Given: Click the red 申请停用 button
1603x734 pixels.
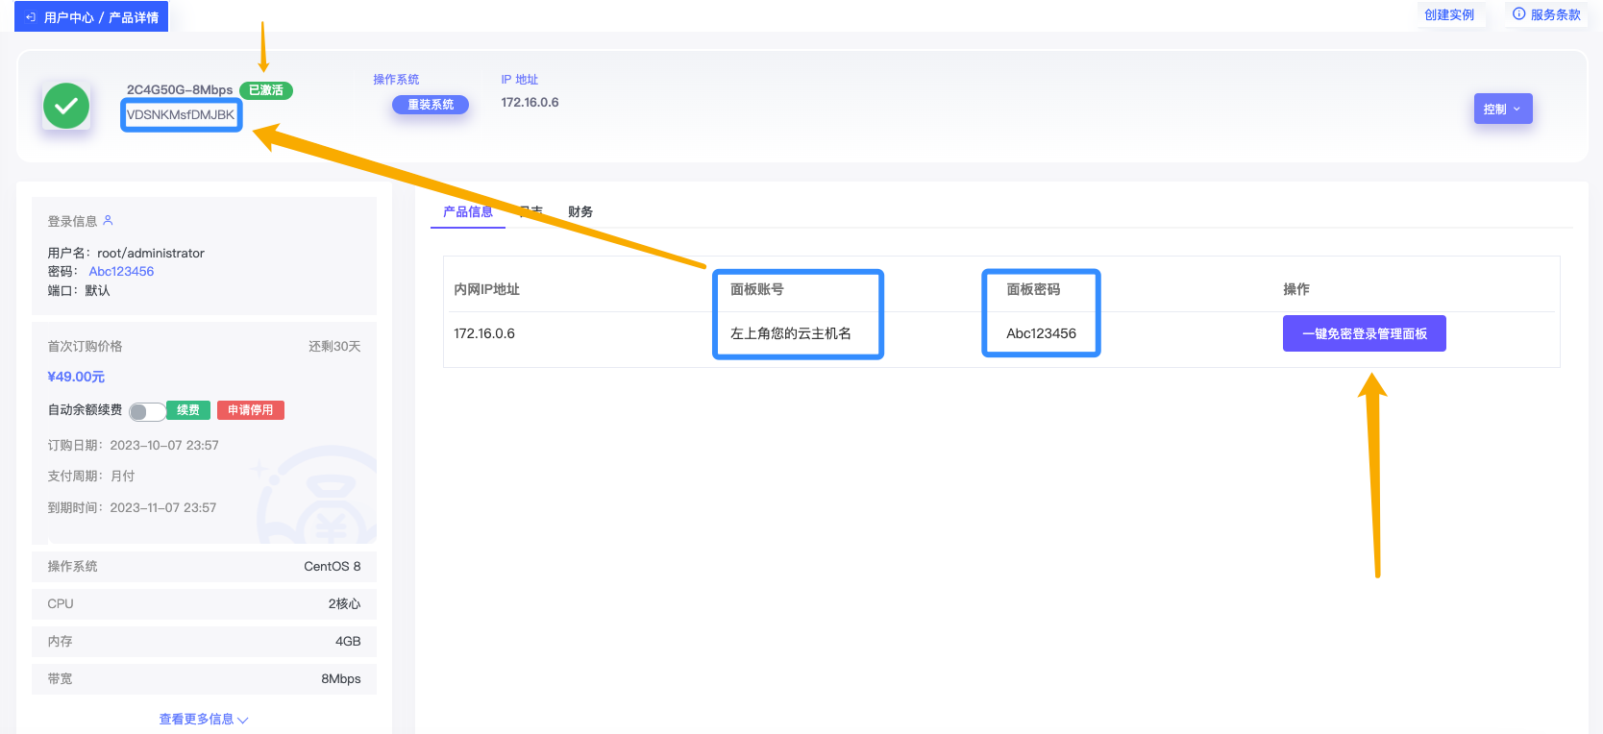Looking at the screenshot, I should [250, 410].
